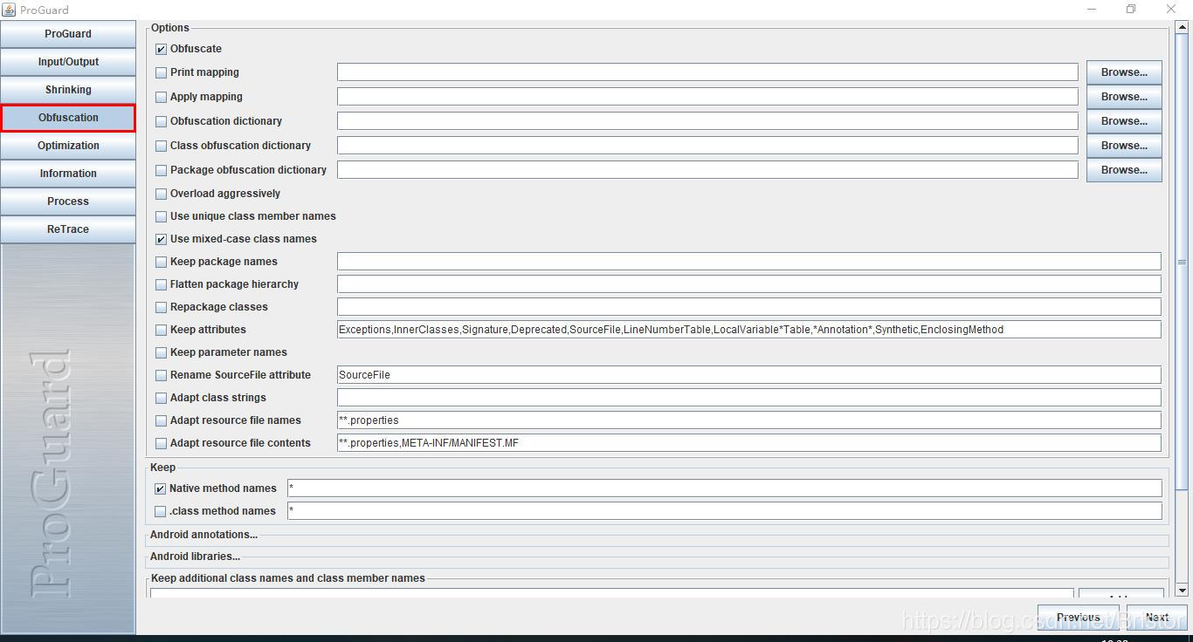This screenshot has height=642, width=1193.
Task: Click Browse for Package obfuscation dictionary
Action: [x=1124, y=170]
